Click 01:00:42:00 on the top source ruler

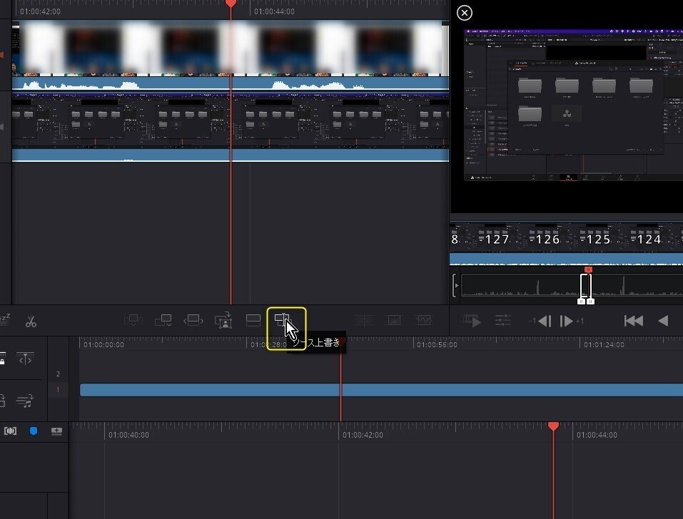coord(40,11)
